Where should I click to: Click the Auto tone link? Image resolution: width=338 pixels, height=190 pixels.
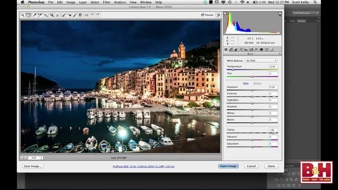[x=246, y=83]
